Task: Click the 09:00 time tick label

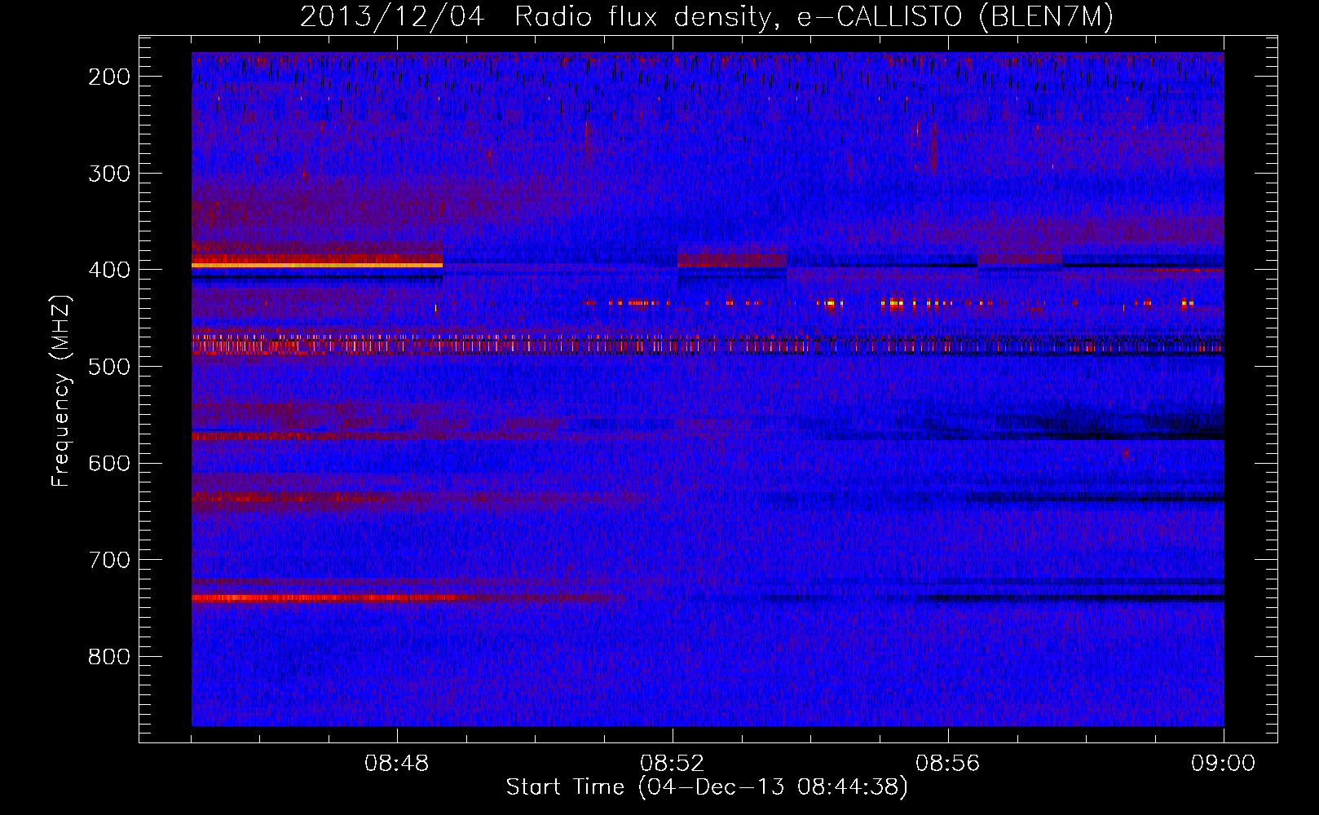Action: coord(1223,764)
